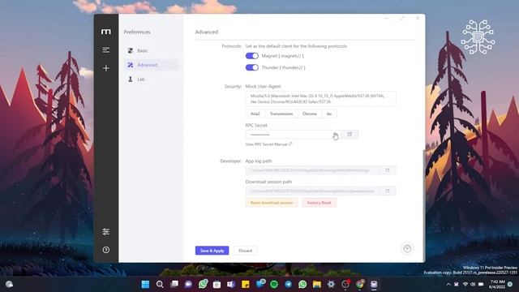The image size is (519, 292).
Task: Set user-agent to Aria2
Action: click(x=255, y=114)
